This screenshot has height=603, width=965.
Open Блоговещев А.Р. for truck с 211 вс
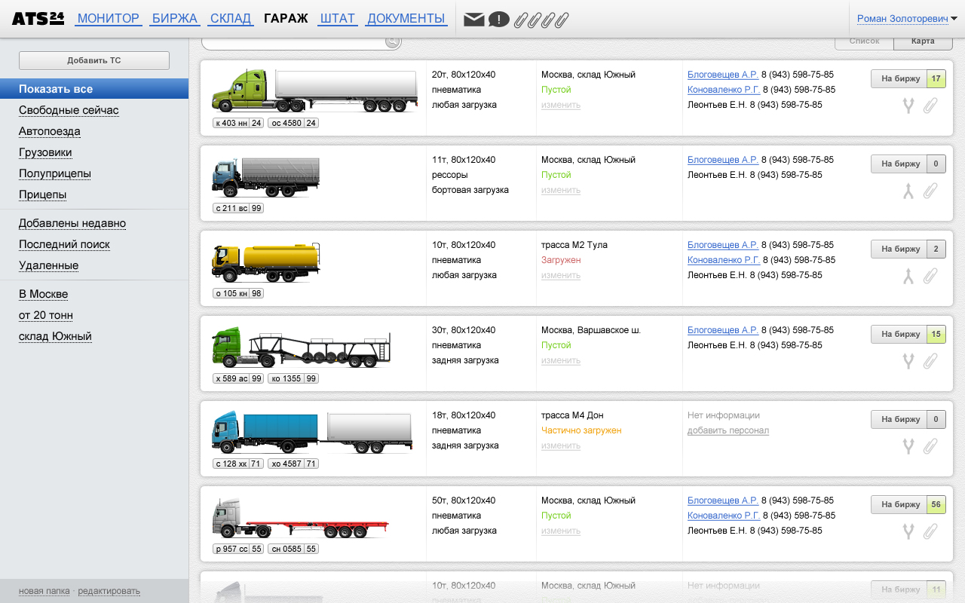(723, 160)
